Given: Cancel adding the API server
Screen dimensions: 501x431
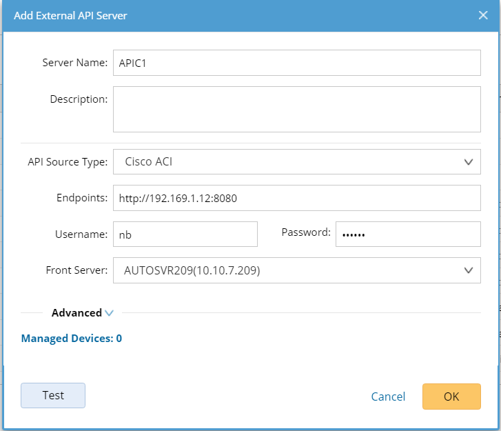Looking at the screenshot, I should coord(388,397).
